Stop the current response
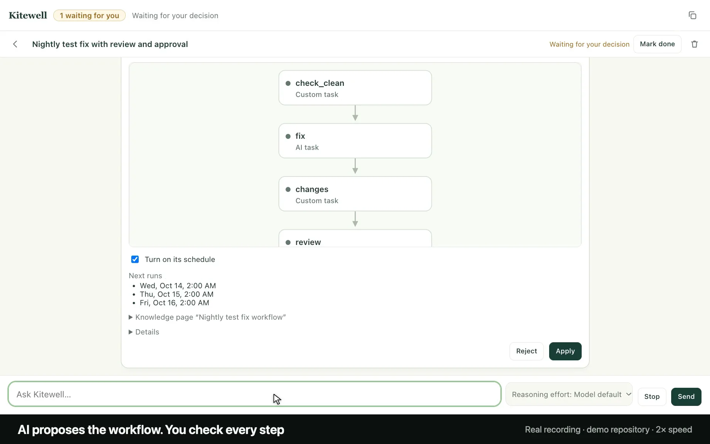Screen dimensions: 710x444 [x=652, y=397]
